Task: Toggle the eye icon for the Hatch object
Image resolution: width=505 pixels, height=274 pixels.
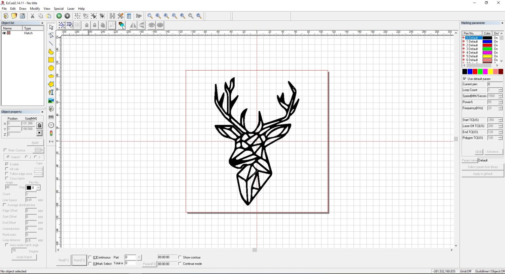Action: point(4,33)
